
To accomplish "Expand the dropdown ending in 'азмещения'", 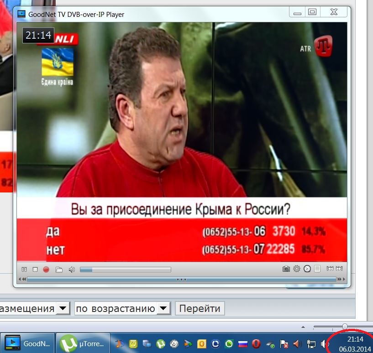I will (63, 309).
